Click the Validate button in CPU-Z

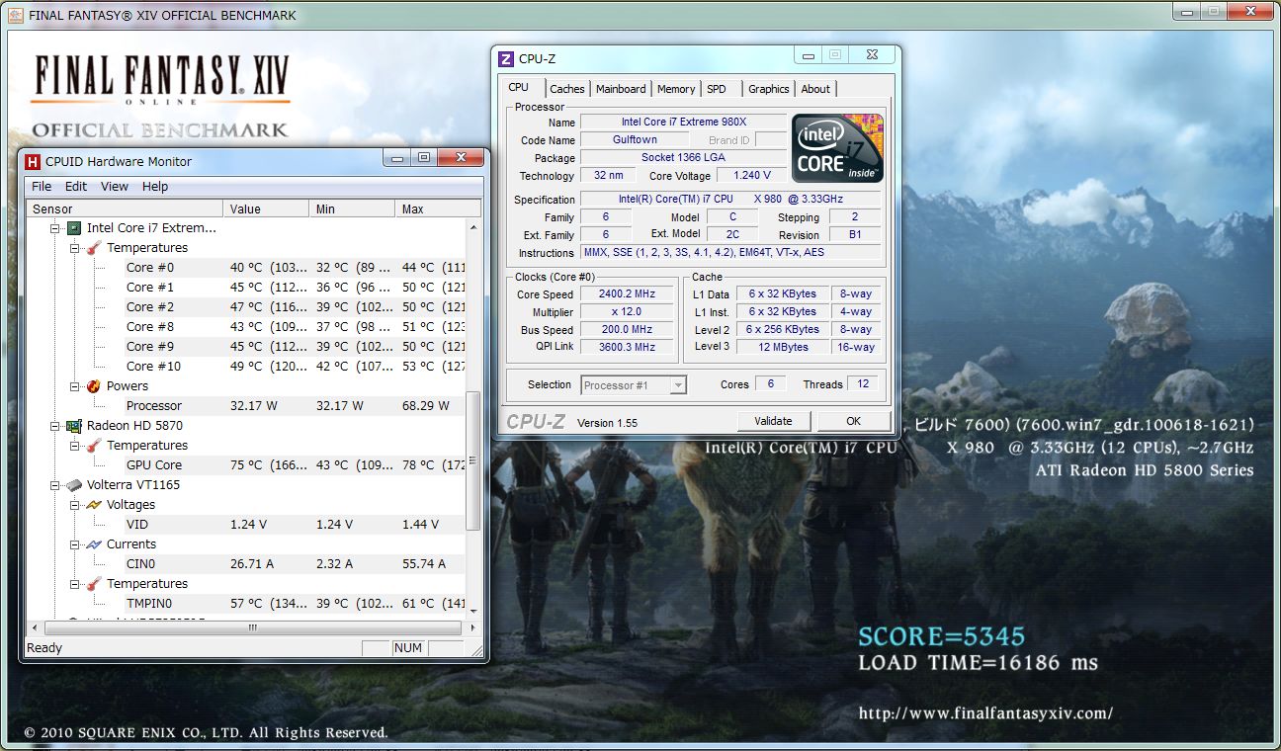click(x=773, y=421)
